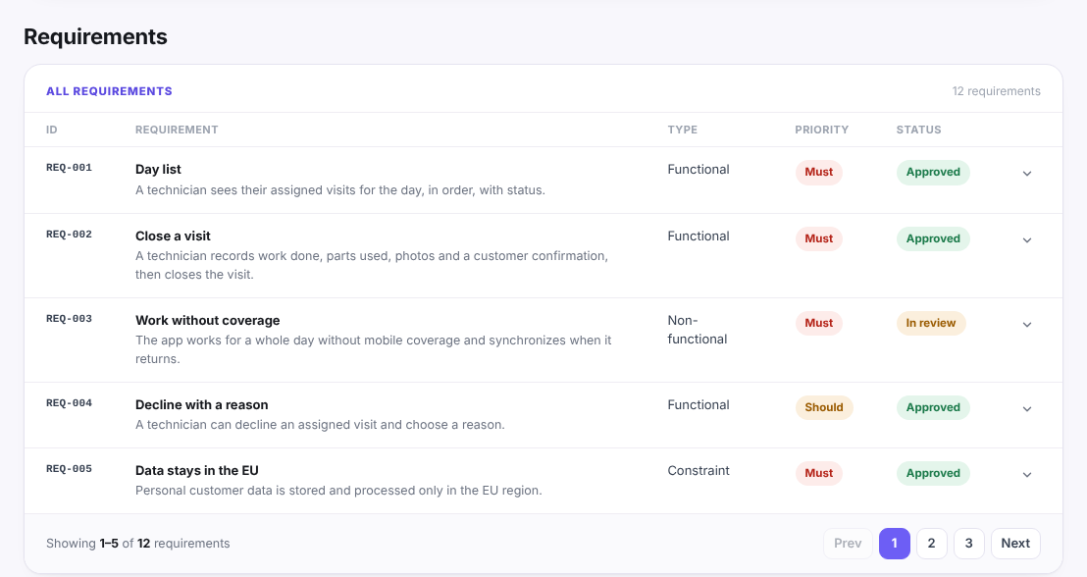Click the "12 requirements" count text
The image size is (1087, 577).
click(x=996, y=91)
